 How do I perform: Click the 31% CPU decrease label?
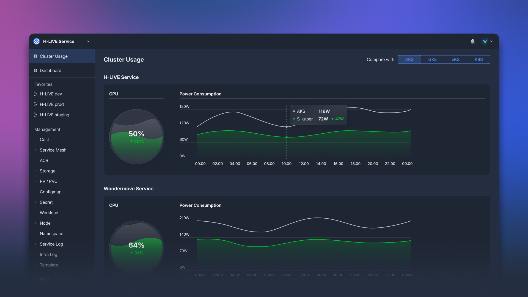pos(137,253)
